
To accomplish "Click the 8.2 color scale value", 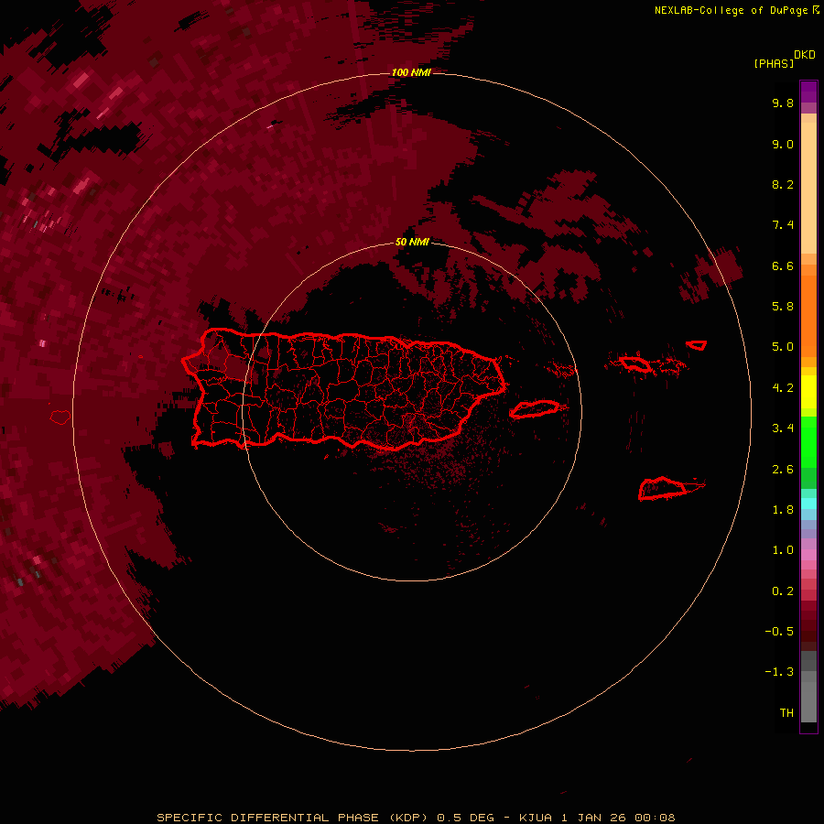I will (783, 184).
